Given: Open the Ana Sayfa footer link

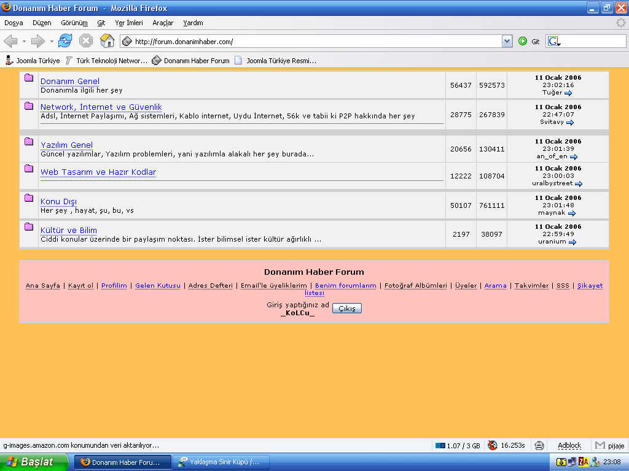Looking at the screenshot, I should tap(43, 286).
